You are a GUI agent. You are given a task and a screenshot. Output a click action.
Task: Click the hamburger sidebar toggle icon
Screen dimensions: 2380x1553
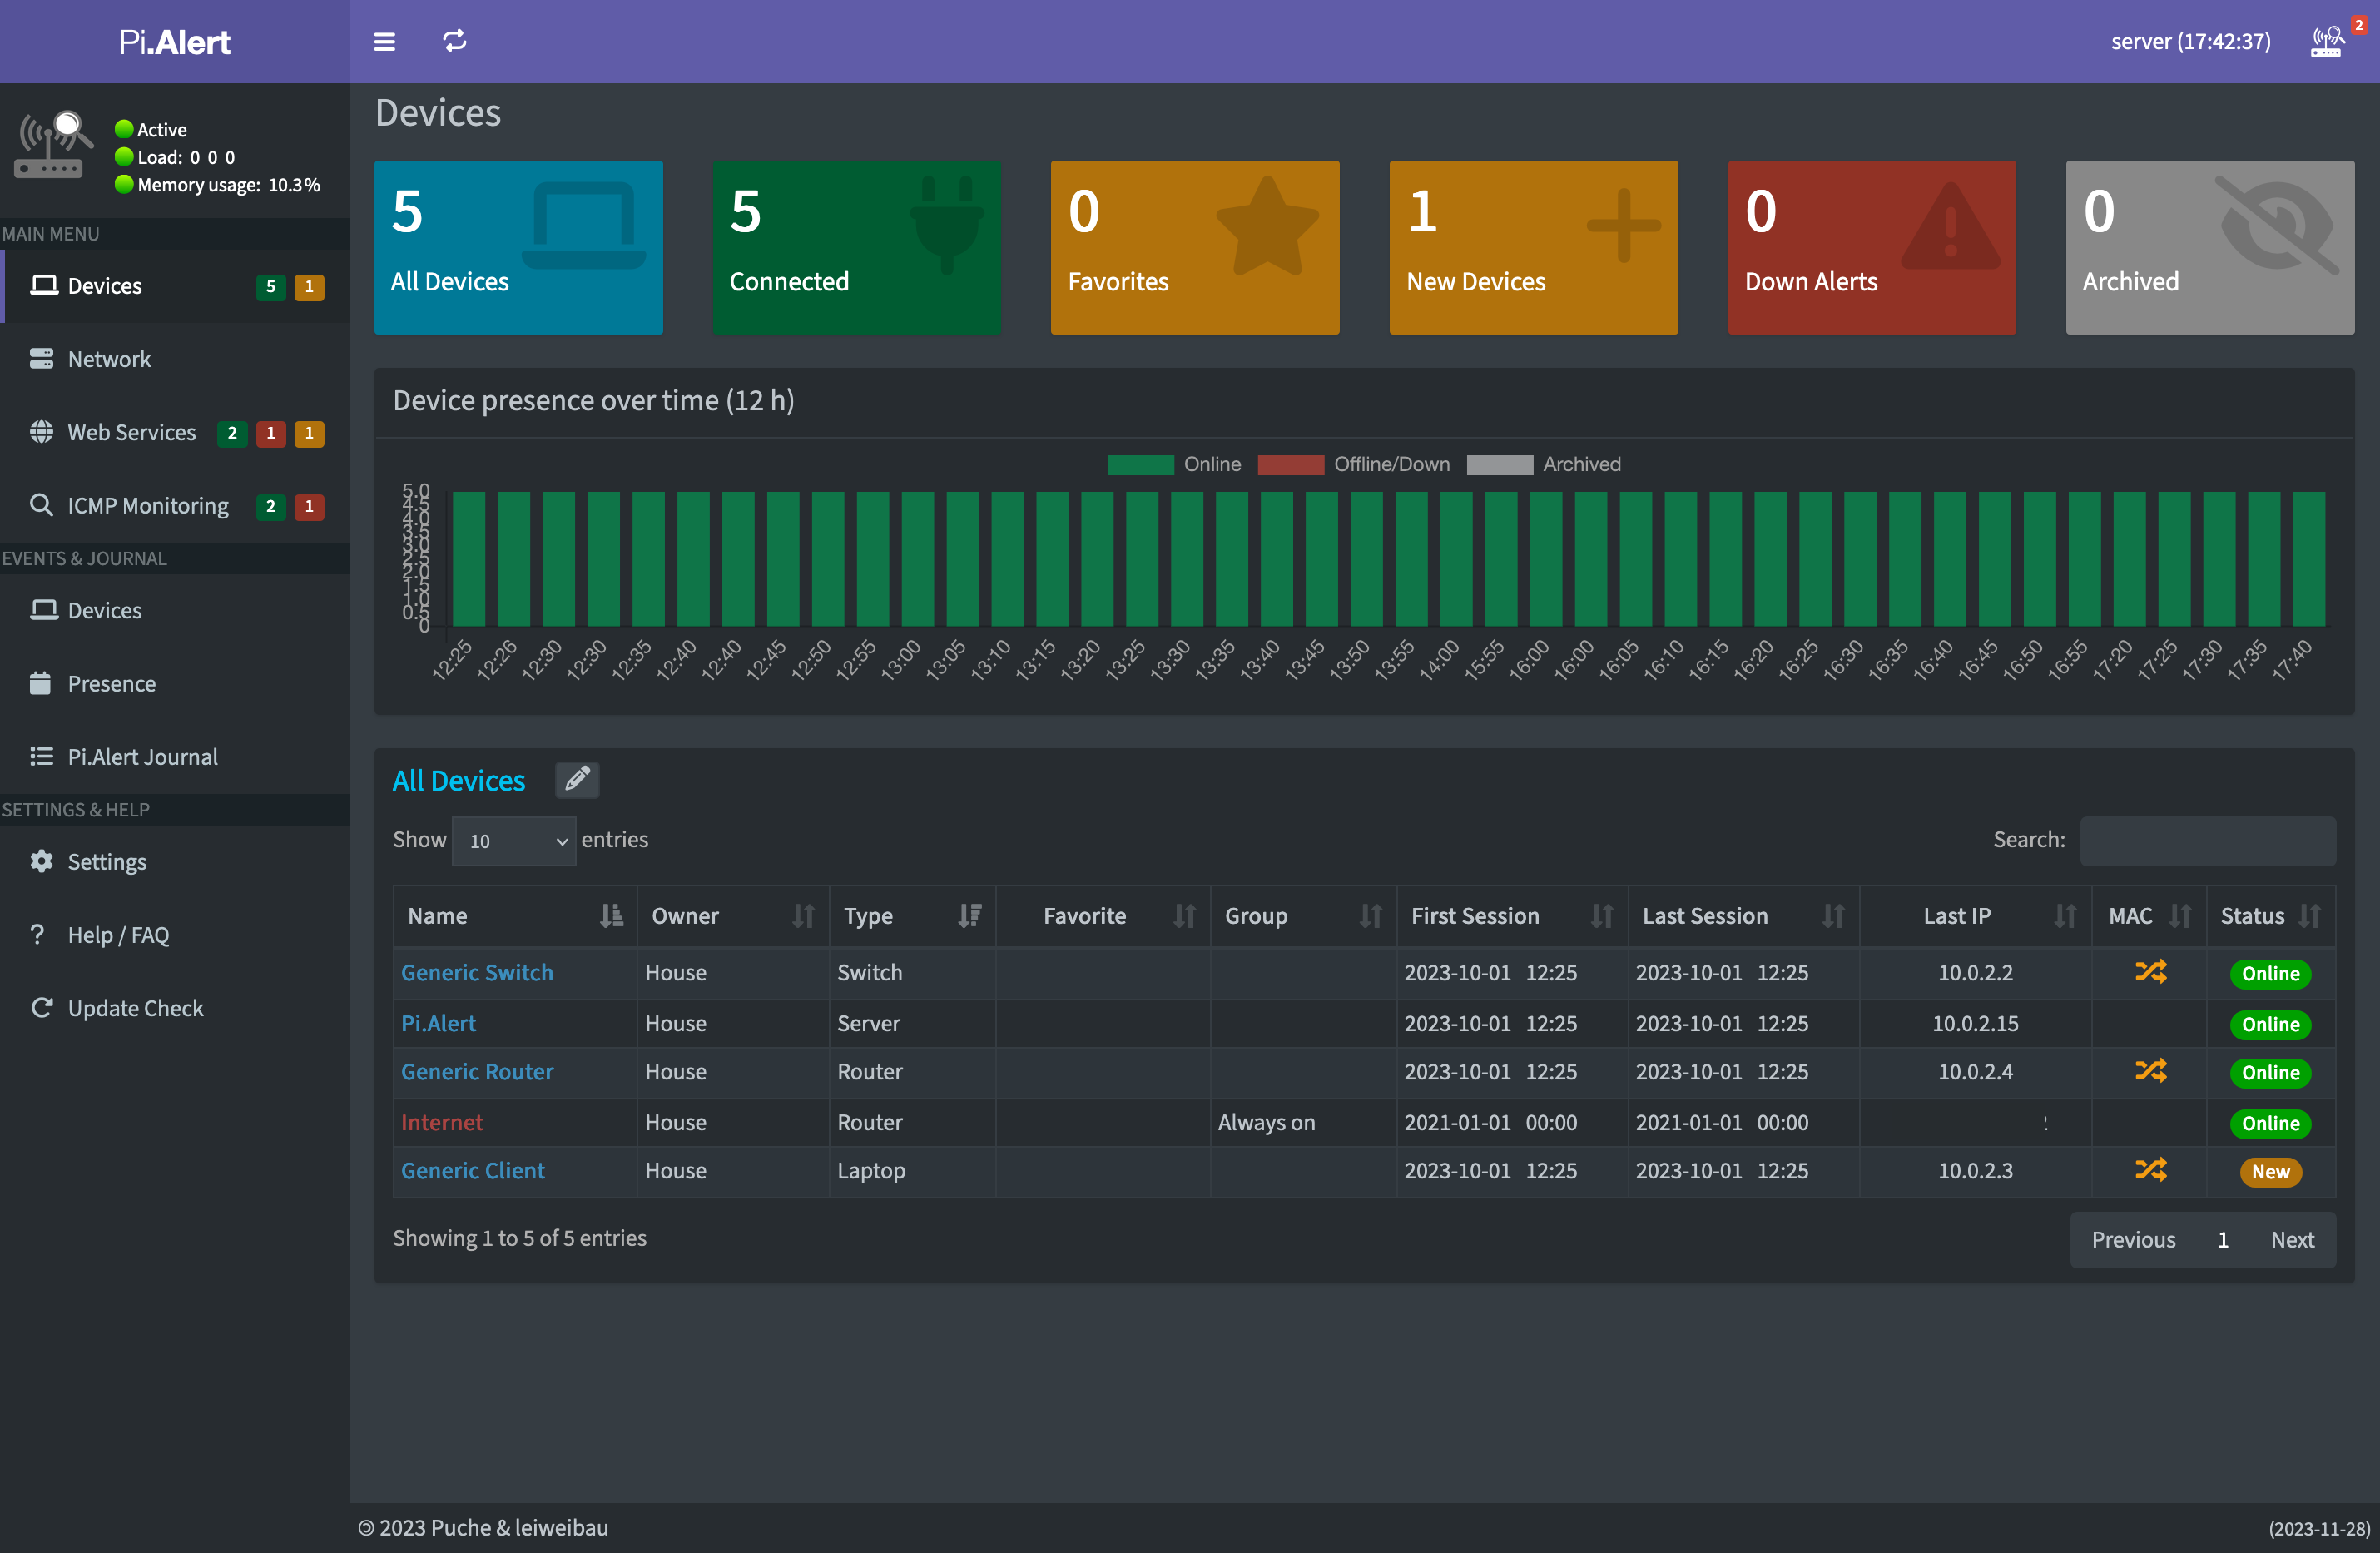point(384,42)
